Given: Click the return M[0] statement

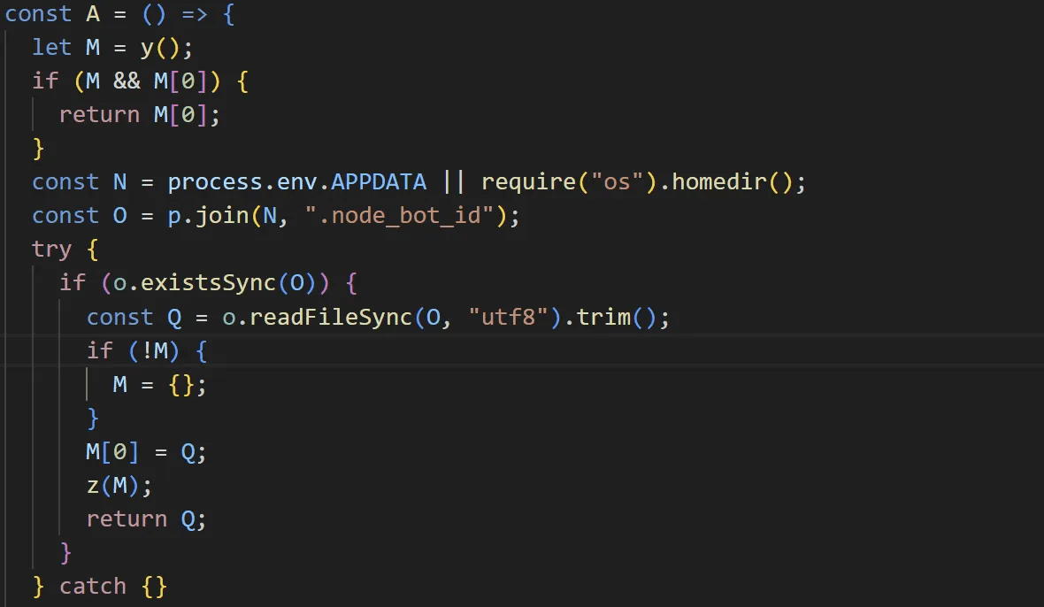Looking at the screenshot, I should click(137, 114).
